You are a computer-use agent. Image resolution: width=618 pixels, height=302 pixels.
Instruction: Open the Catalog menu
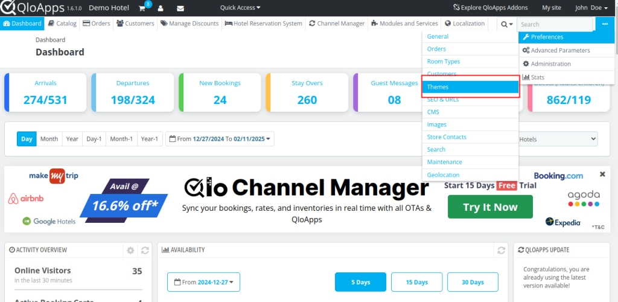coord(62,24)
